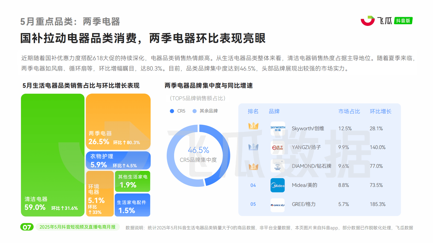Select the 清洁电器 treemap block
Screen dimensions: 433x243
click(x=53, y=155)
